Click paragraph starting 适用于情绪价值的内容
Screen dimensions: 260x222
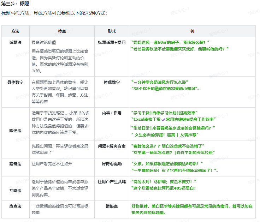pyautogui.click(x=60, y=188)
